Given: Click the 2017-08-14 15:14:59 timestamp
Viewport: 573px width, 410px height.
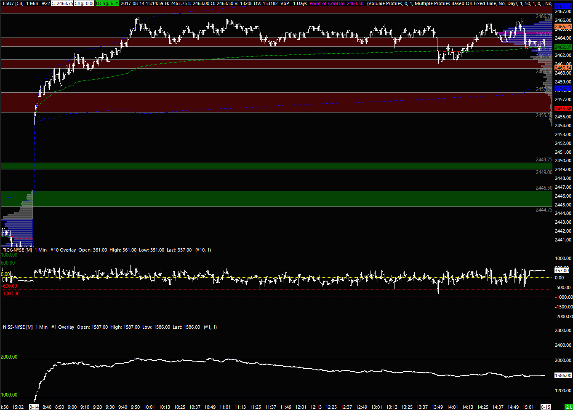Looking at the screenshot, I should point(142,3).
